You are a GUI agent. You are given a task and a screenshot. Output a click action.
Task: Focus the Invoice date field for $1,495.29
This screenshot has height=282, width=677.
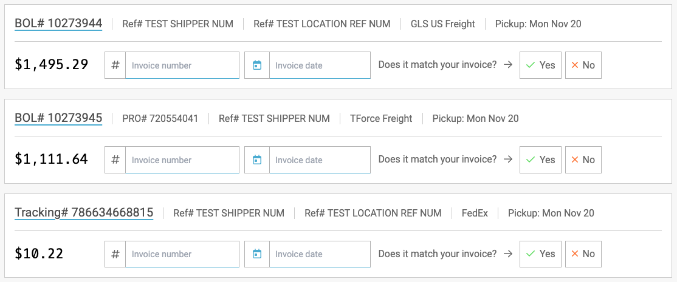[x=319, y=65]
